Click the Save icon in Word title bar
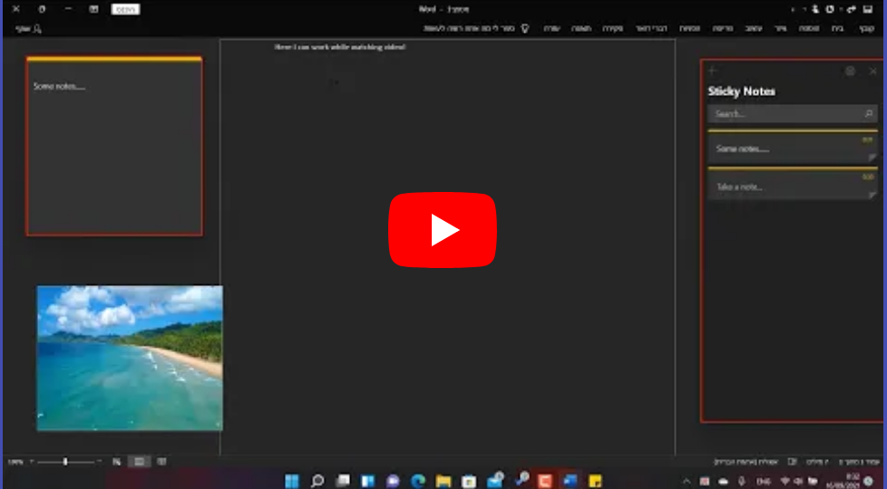Image resolution: width=887 pixels, height=489 pixels. click(x=867, y=9)
